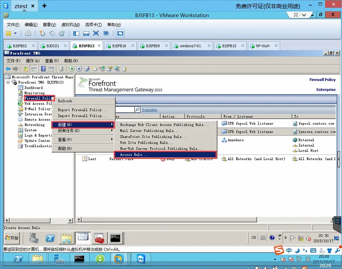Open the red toolbox icon on guest taskbar
342x269 pixels.
coord(99,238)
